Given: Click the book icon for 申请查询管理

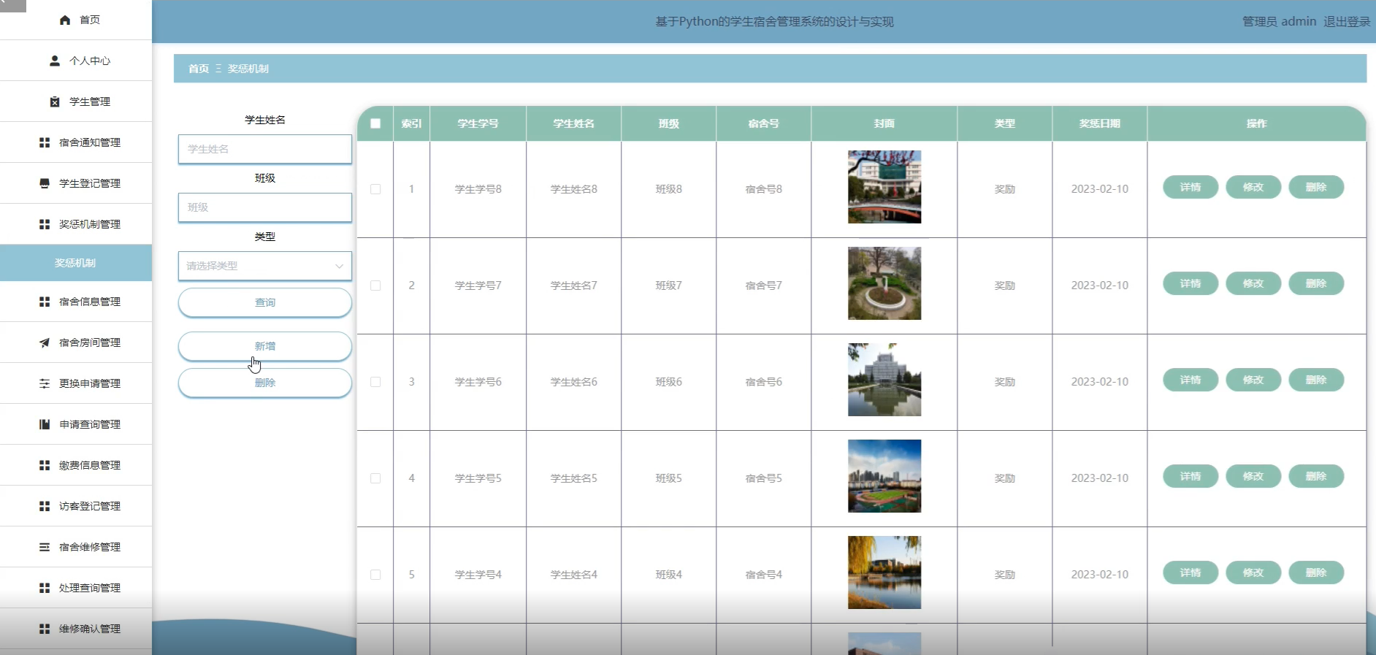Looking at the screenshot, I should click(x=45, y=424).
